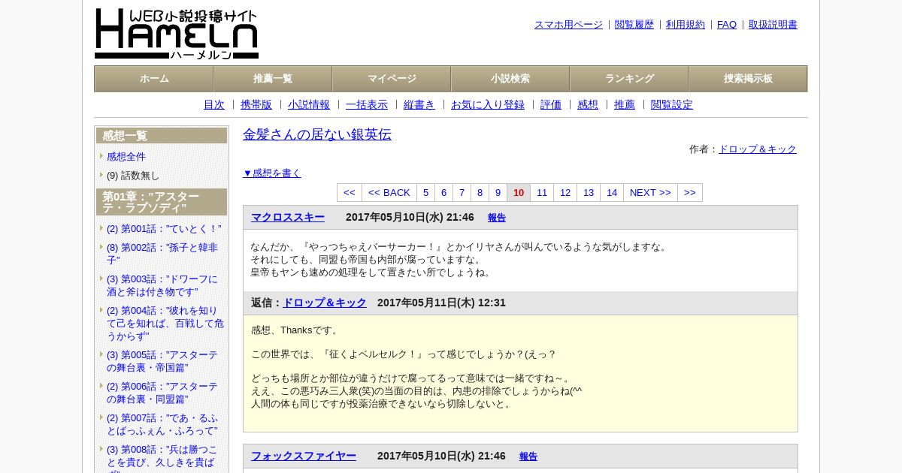This screenshot has width=902, height=473.
Task: Click the 感想一覧 sidebar heading
Action: click(x=162, y=136)
